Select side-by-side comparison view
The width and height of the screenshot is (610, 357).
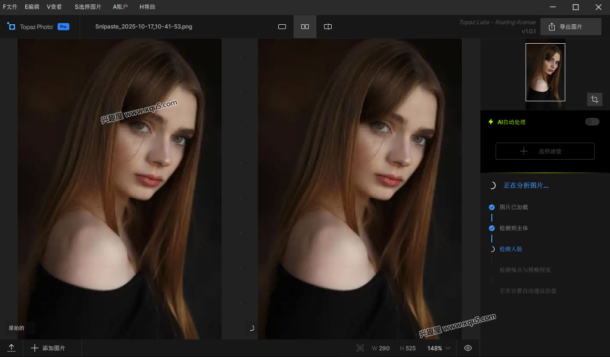pos(305,27)
